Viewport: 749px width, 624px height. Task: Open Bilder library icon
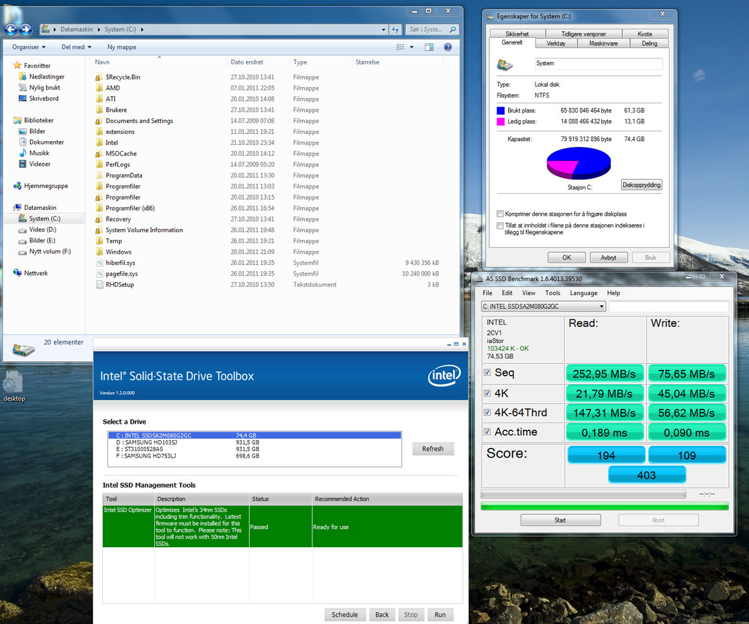pos(23,131)
